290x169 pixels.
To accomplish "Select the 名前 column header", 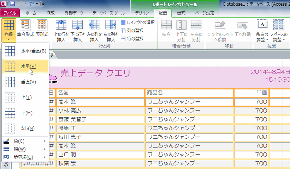I will [x=100, y=93].
